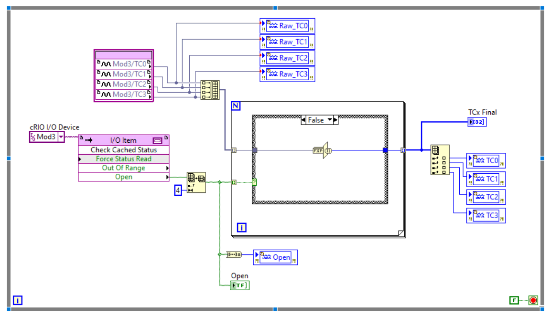The height and width of the screenshot is (317, 551).
Task: Click the decrement arrow on the False case selector
Action: click(303, 120)
